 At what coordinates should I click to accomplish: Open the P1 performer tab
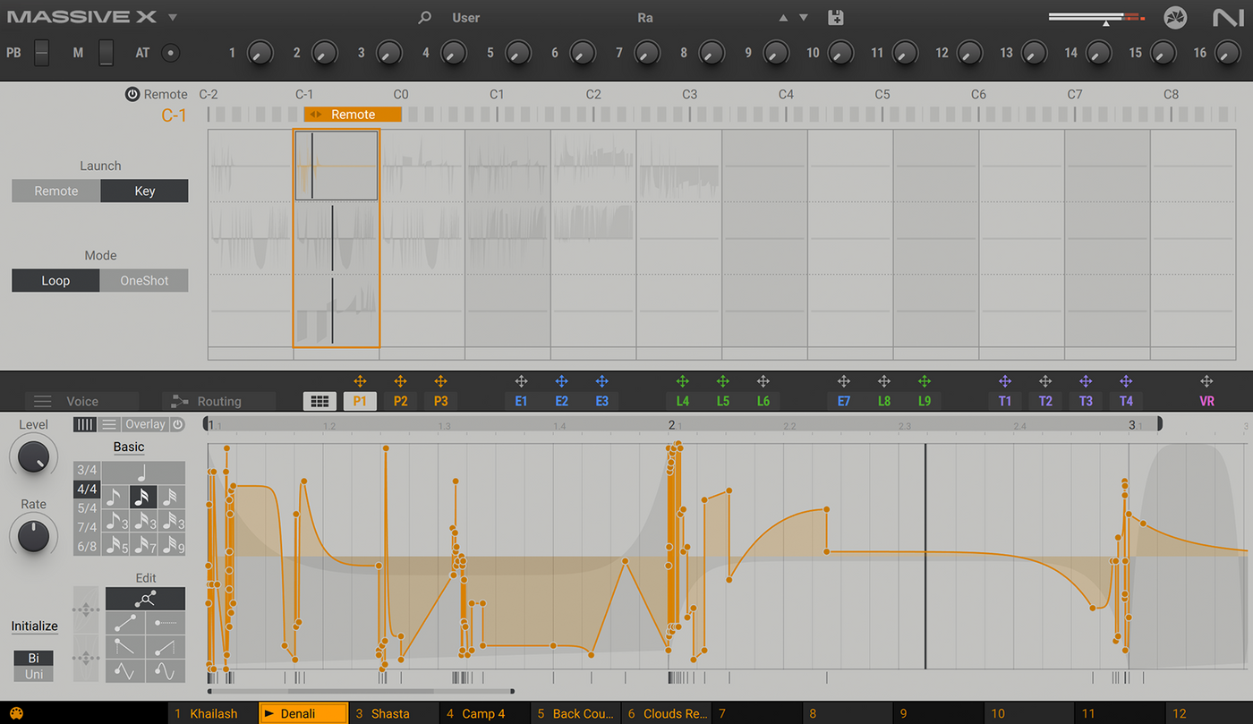coord(360,401)
